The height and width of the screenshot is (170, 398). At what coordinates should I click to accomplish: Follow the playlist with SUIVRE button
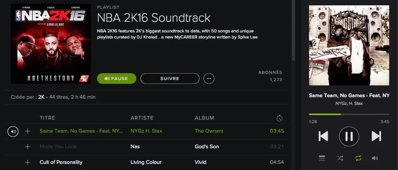[170, 79]
